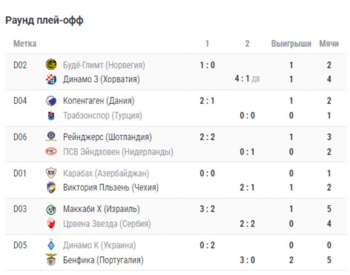Open the 3 : 2 Маккаби Х match score
Screen dimensions: 350x275
(207, 209)
